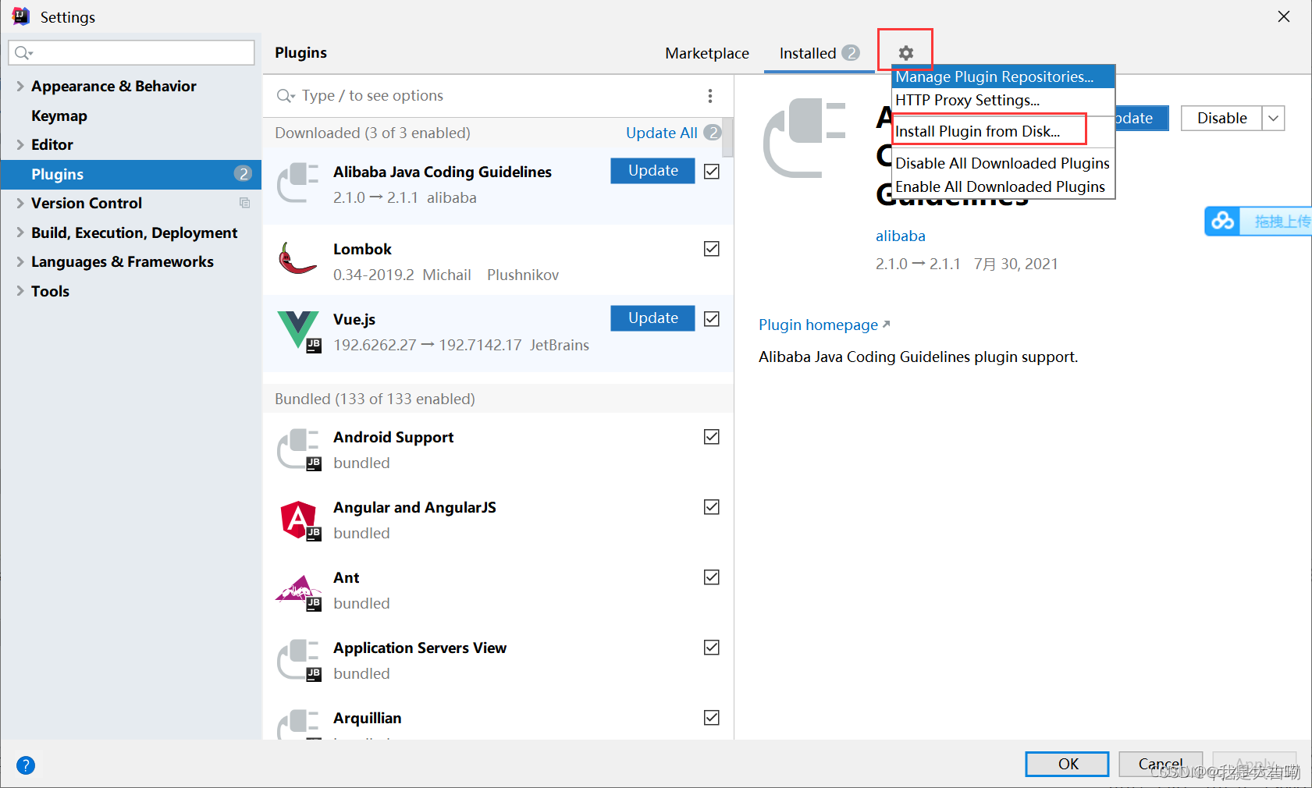
Task: Click the Version Control project-level copy icon
Action: tap(244, 203)
